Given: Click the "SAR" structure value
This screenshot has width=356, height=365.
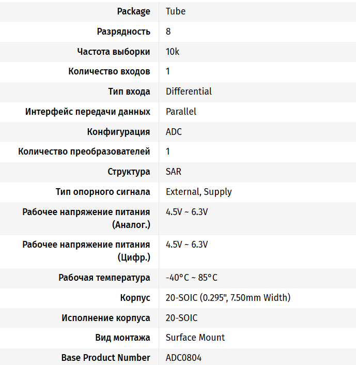Looking at the screenshot, I should pos(173,172).
